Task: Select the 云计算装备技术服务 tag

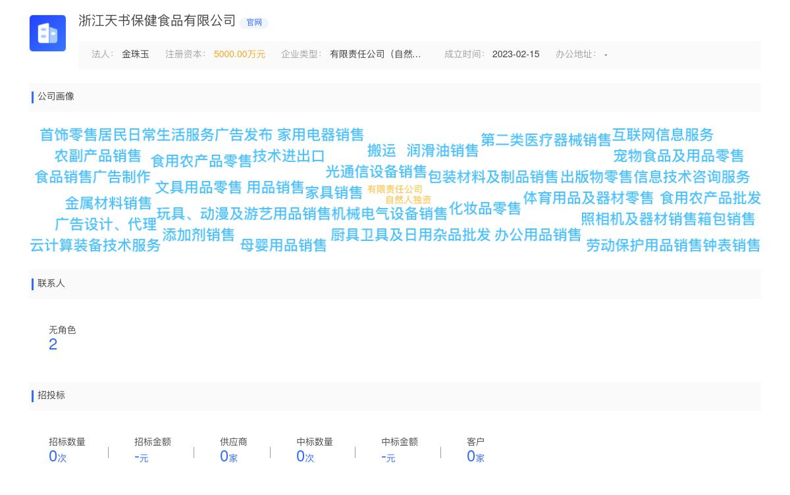Action: [95, 246]
